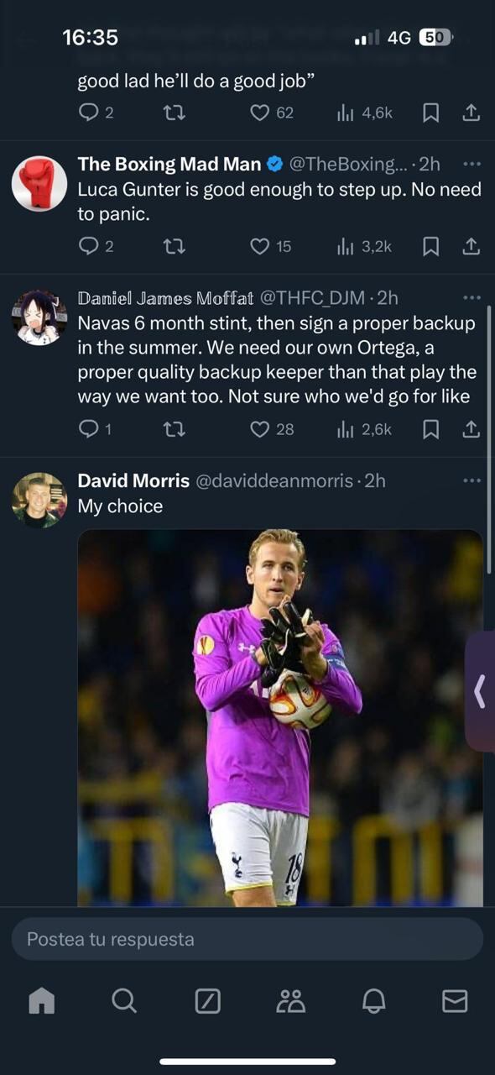Open the compose tweet screen
The width and height of the screenshot is (495, 1075).
(207, 1000)
